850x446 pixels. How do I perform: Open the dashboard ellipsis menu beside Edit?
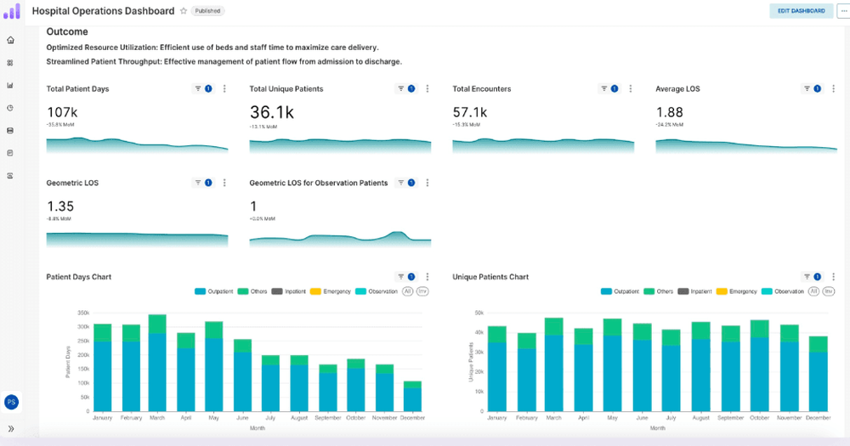coord(843,11)
